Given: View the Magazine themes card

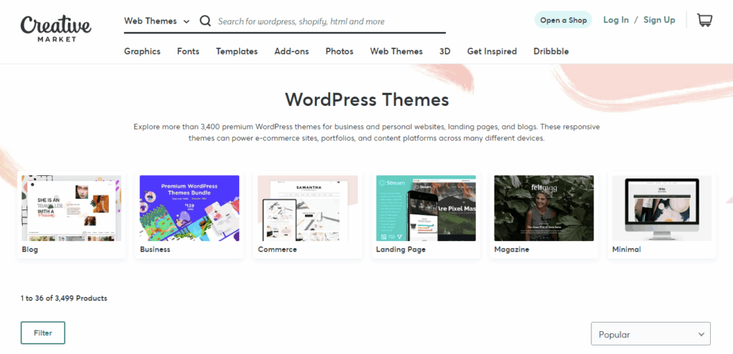Looking at the screenshot, I should [544, 208].
